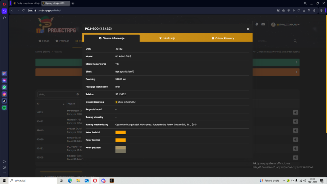This screenshot has width=327, height=184.
Task: Open Instagram in Opera sidebar
Action: (x=4, y=94)
